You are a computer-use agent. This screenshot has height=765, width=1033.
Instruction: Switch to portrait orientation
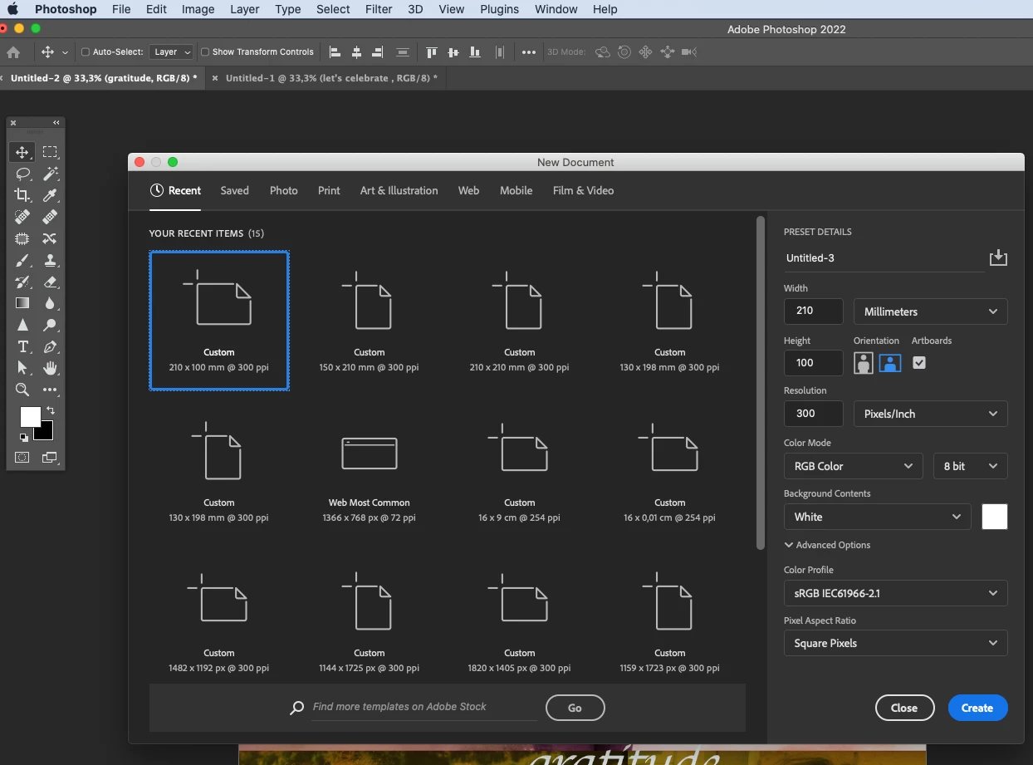coord(864,363)
